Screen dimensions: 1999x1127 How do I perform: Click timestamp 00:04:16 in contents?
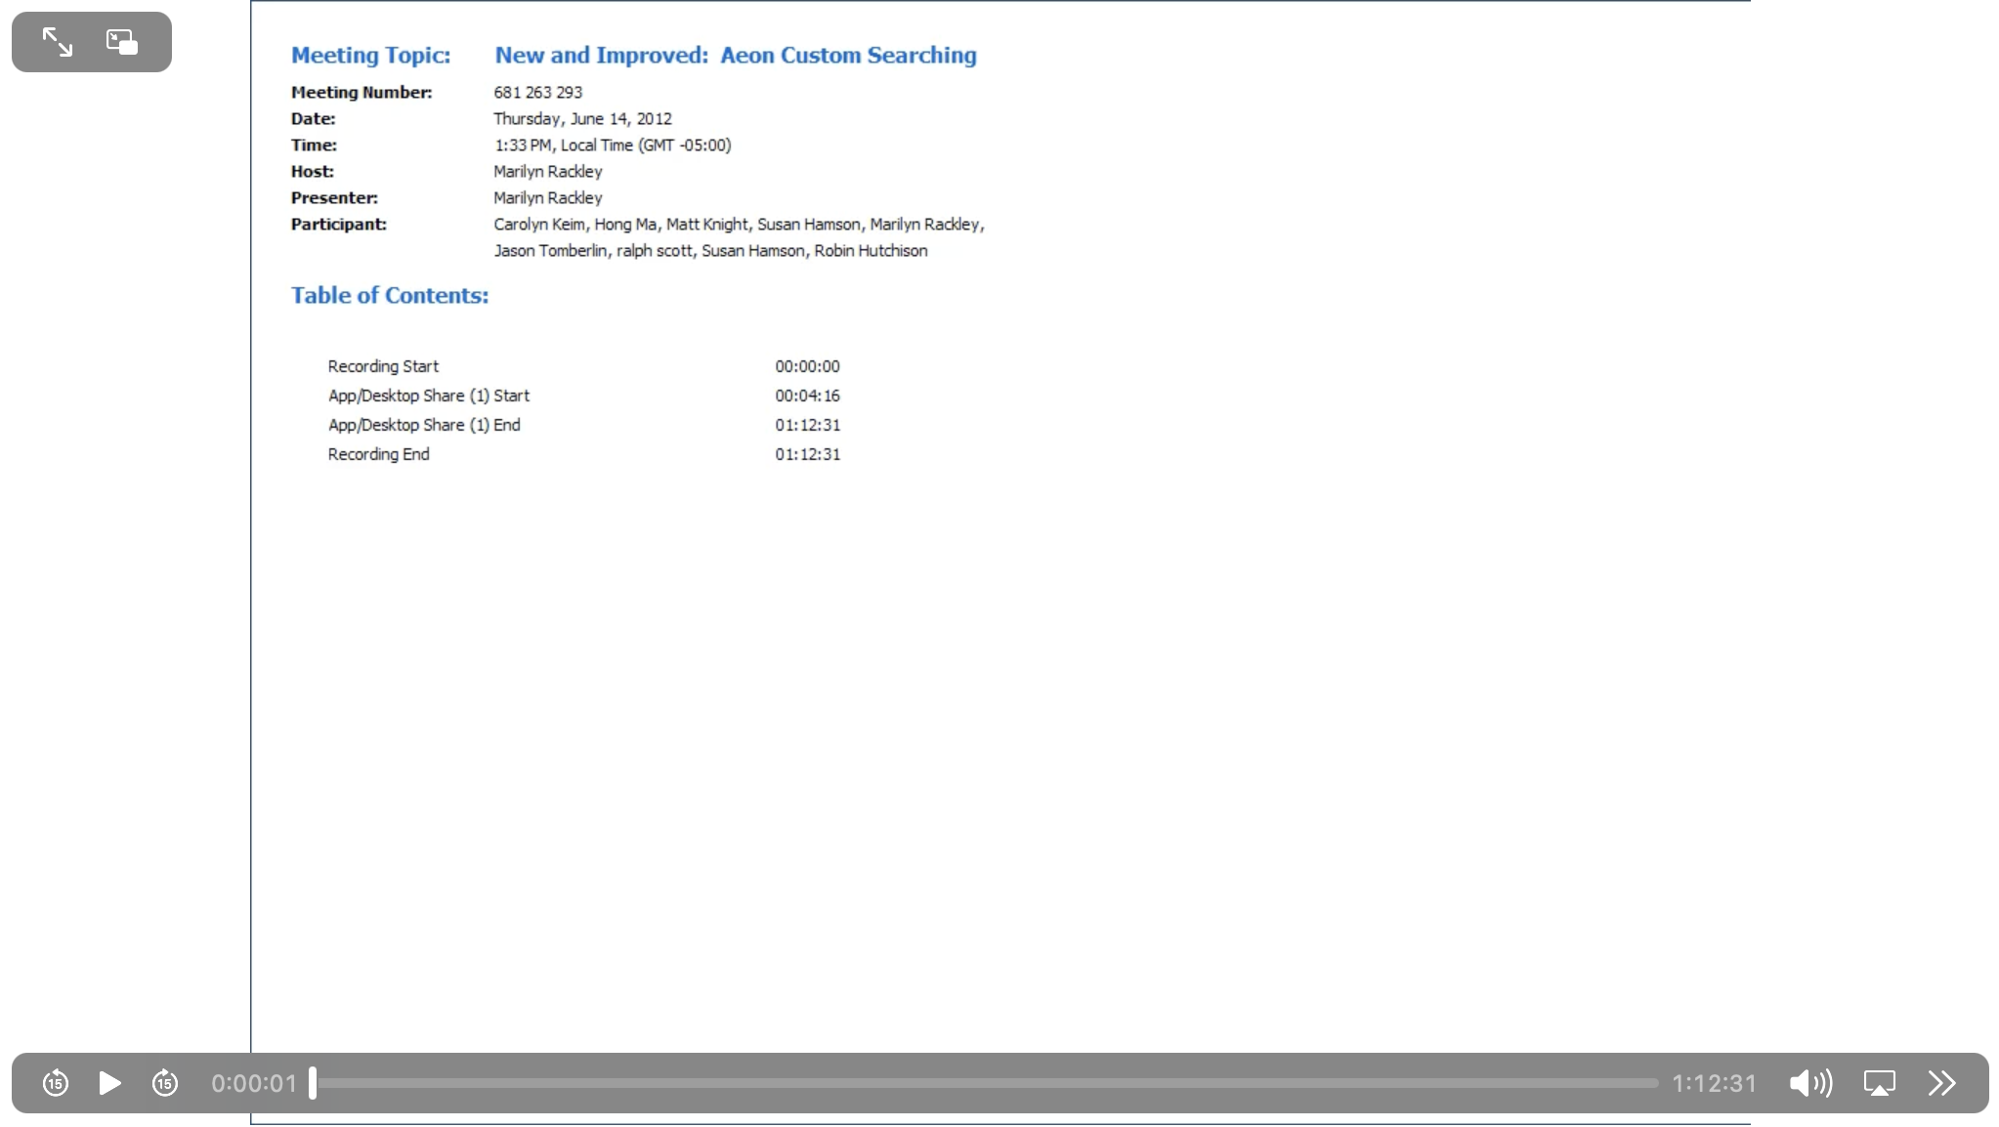808,396
